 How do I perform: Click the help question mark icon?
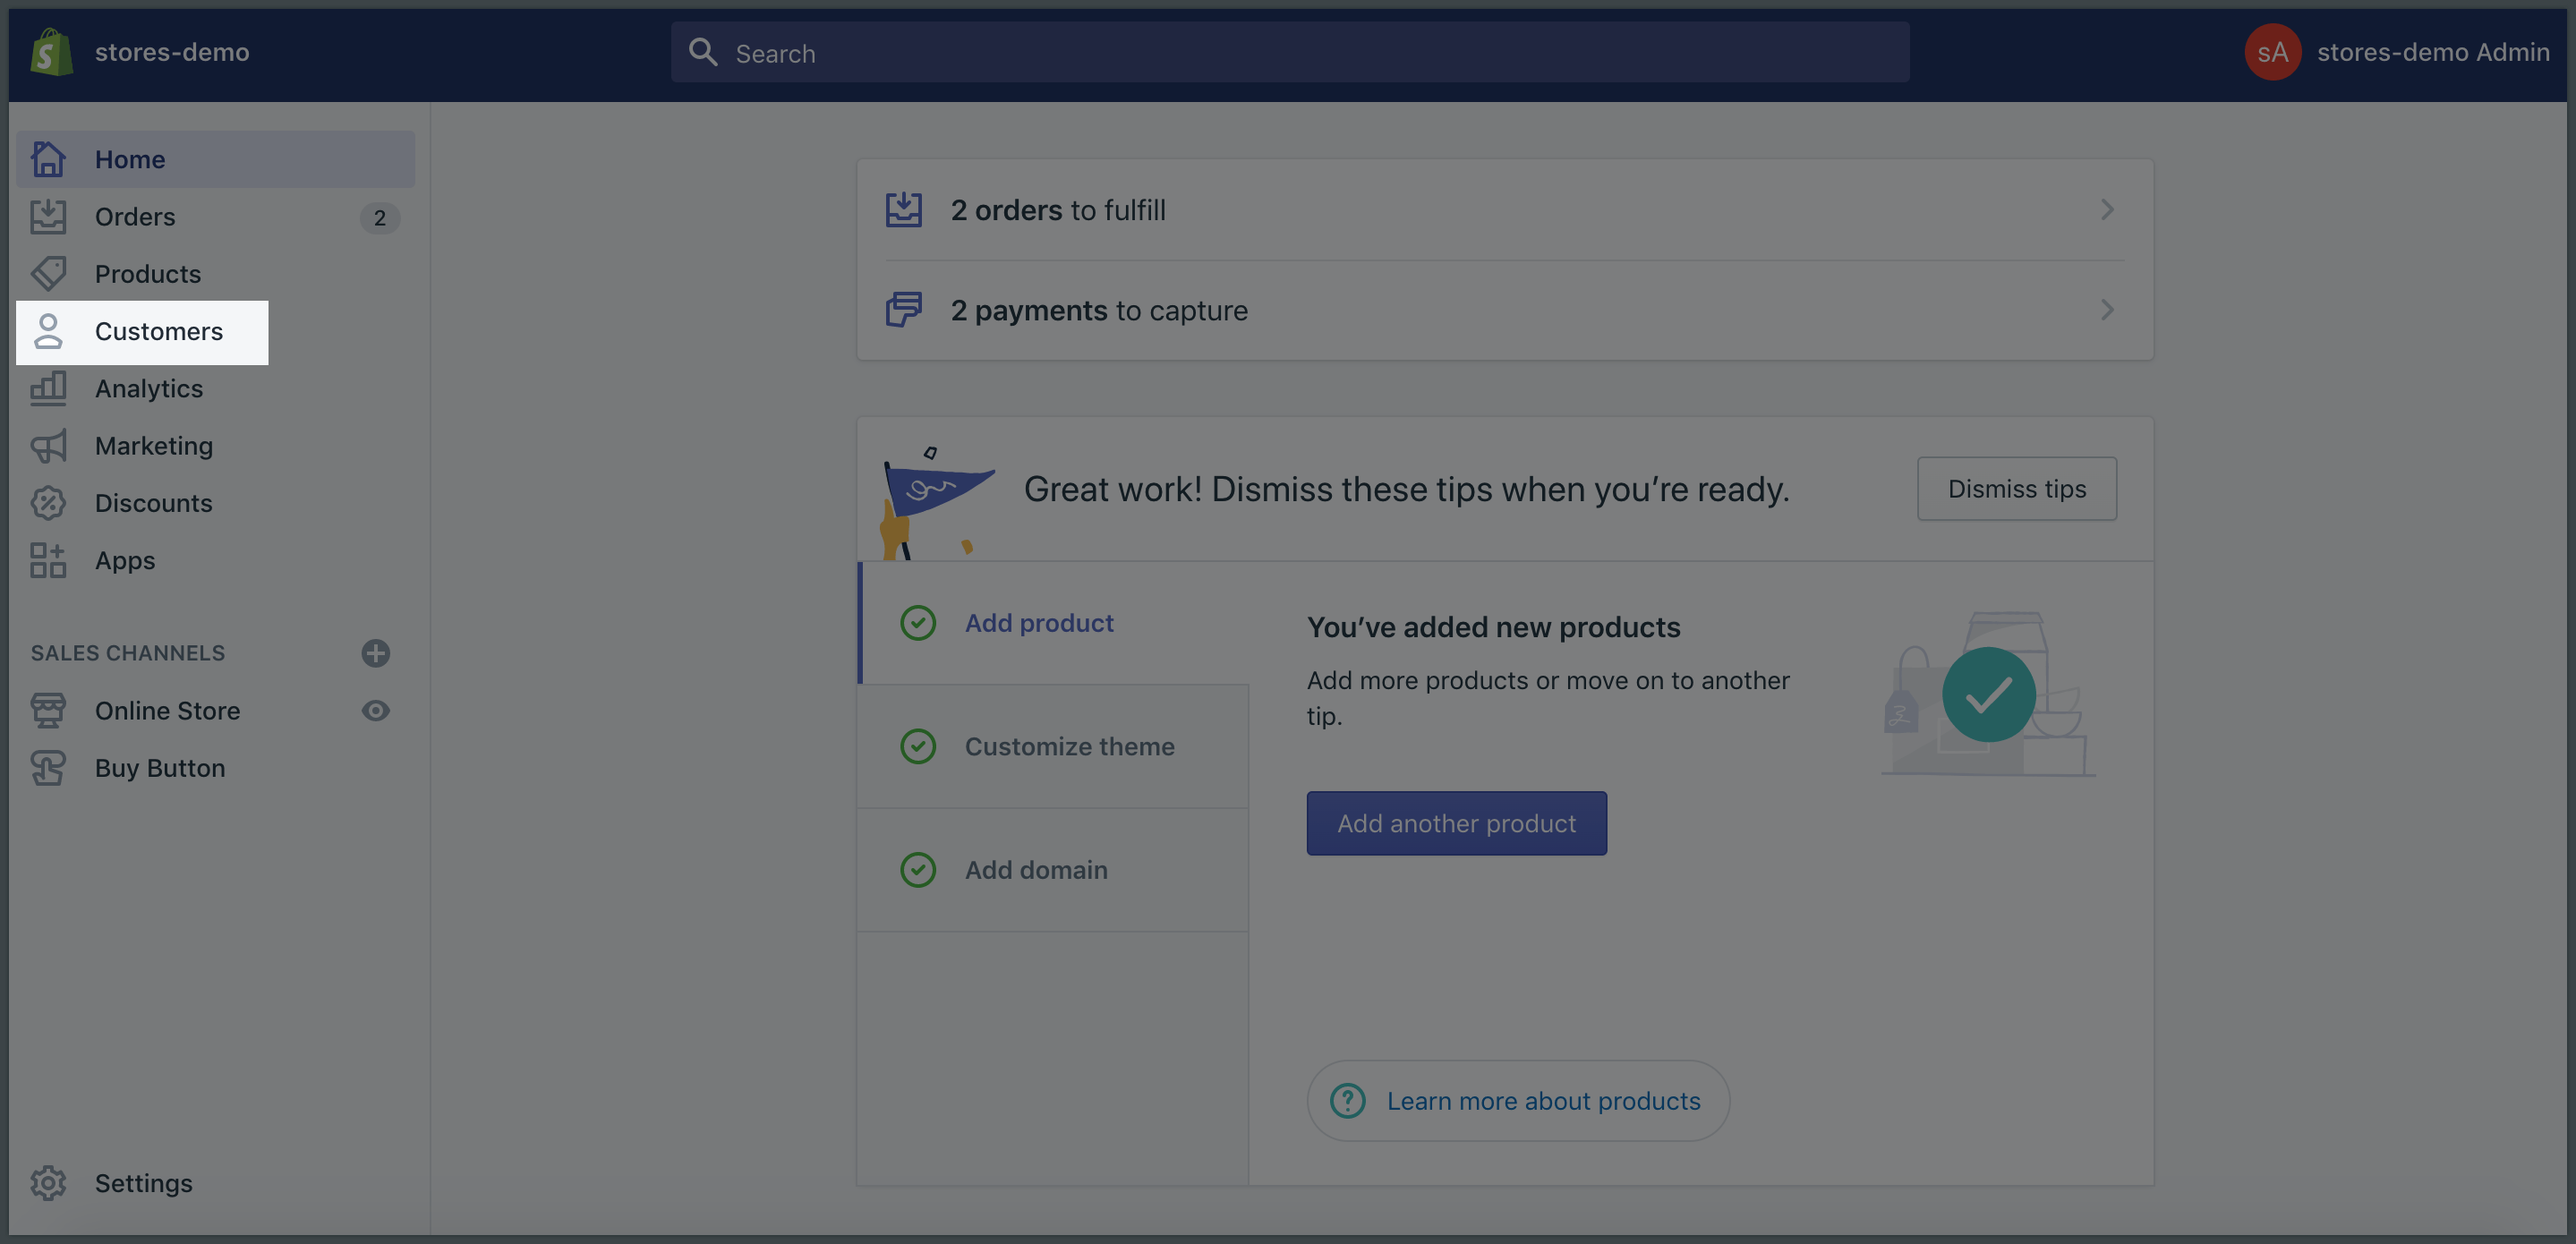coord(1348,1101)
